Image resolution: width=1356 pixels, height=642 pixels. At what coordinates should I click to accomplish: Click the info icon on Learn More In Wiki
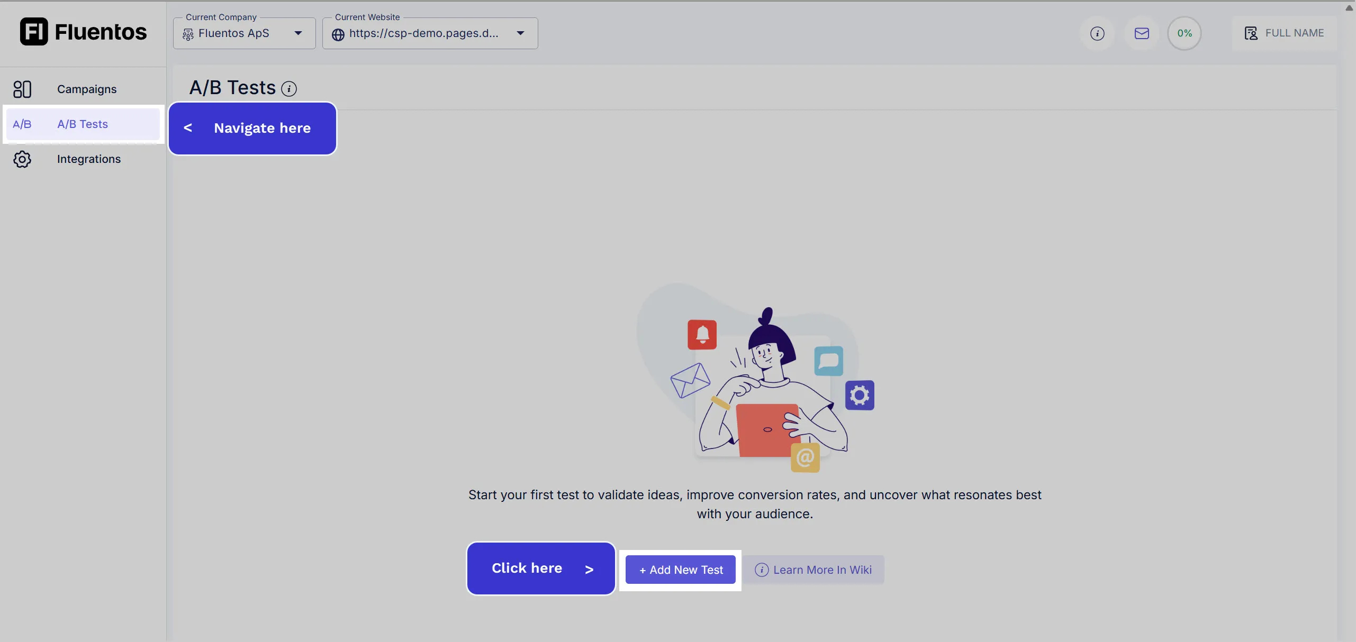(x=762, y=570)
